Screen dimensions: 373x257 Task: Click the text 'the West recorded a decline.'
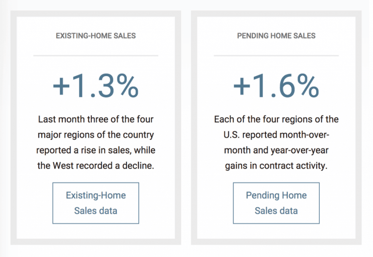point(96,166)
